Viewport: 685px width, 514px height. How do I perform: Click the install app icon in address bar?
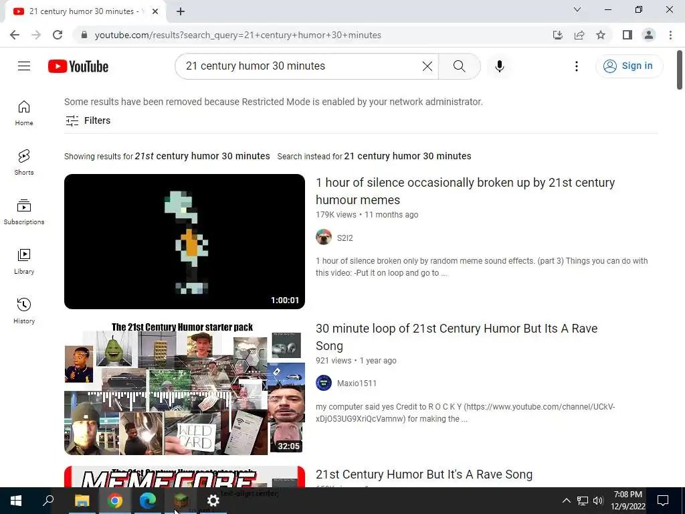[x=558, y=35]
